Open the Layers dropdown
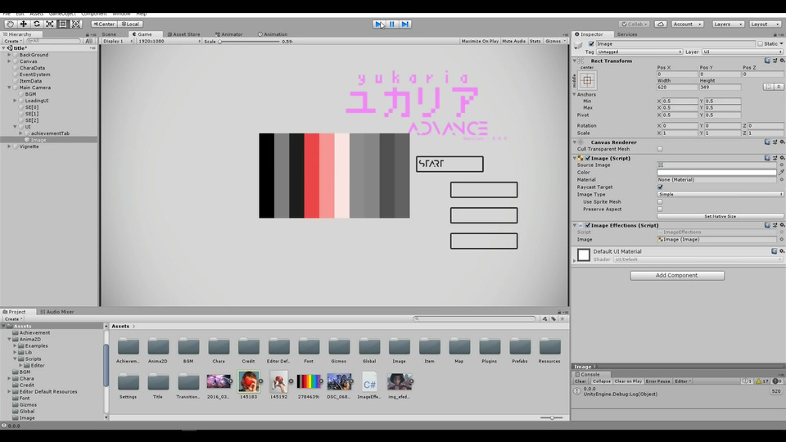 [x=728, y=24]
